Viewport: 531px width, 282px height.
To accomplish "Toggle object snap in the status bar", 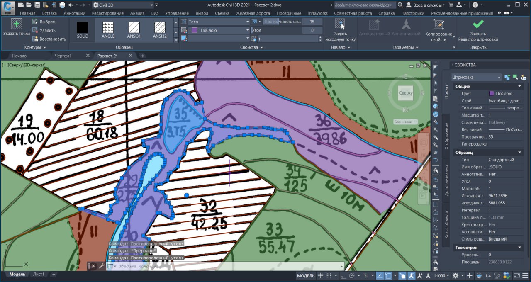I will point(388,276).
